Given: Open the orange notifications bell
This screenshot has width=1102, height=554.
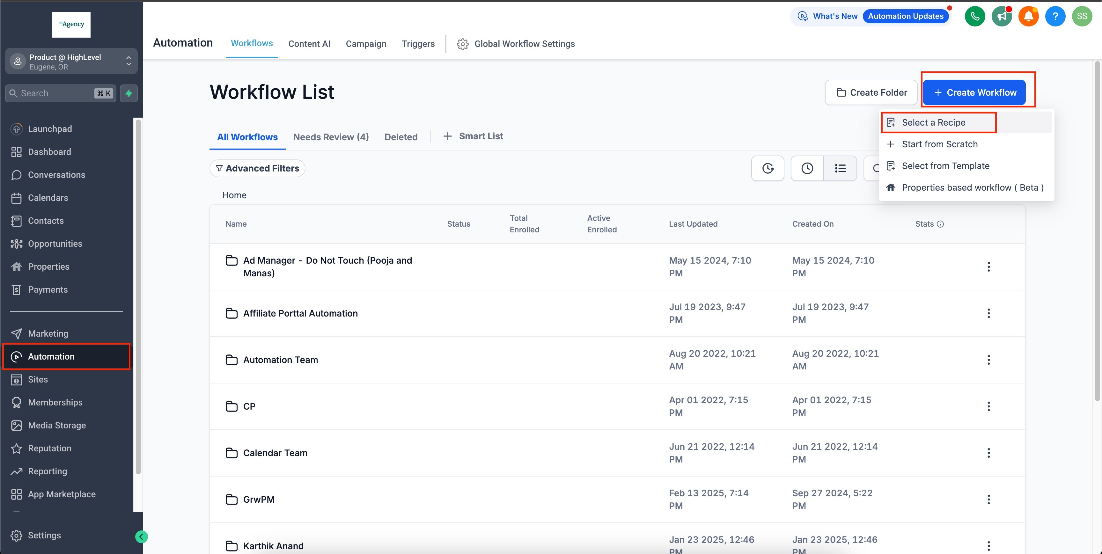Looking at the screenshot, I should pos(1028,17).
